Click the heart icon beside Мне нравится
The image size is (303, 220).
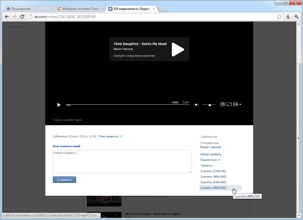click(x=121, y=136)
